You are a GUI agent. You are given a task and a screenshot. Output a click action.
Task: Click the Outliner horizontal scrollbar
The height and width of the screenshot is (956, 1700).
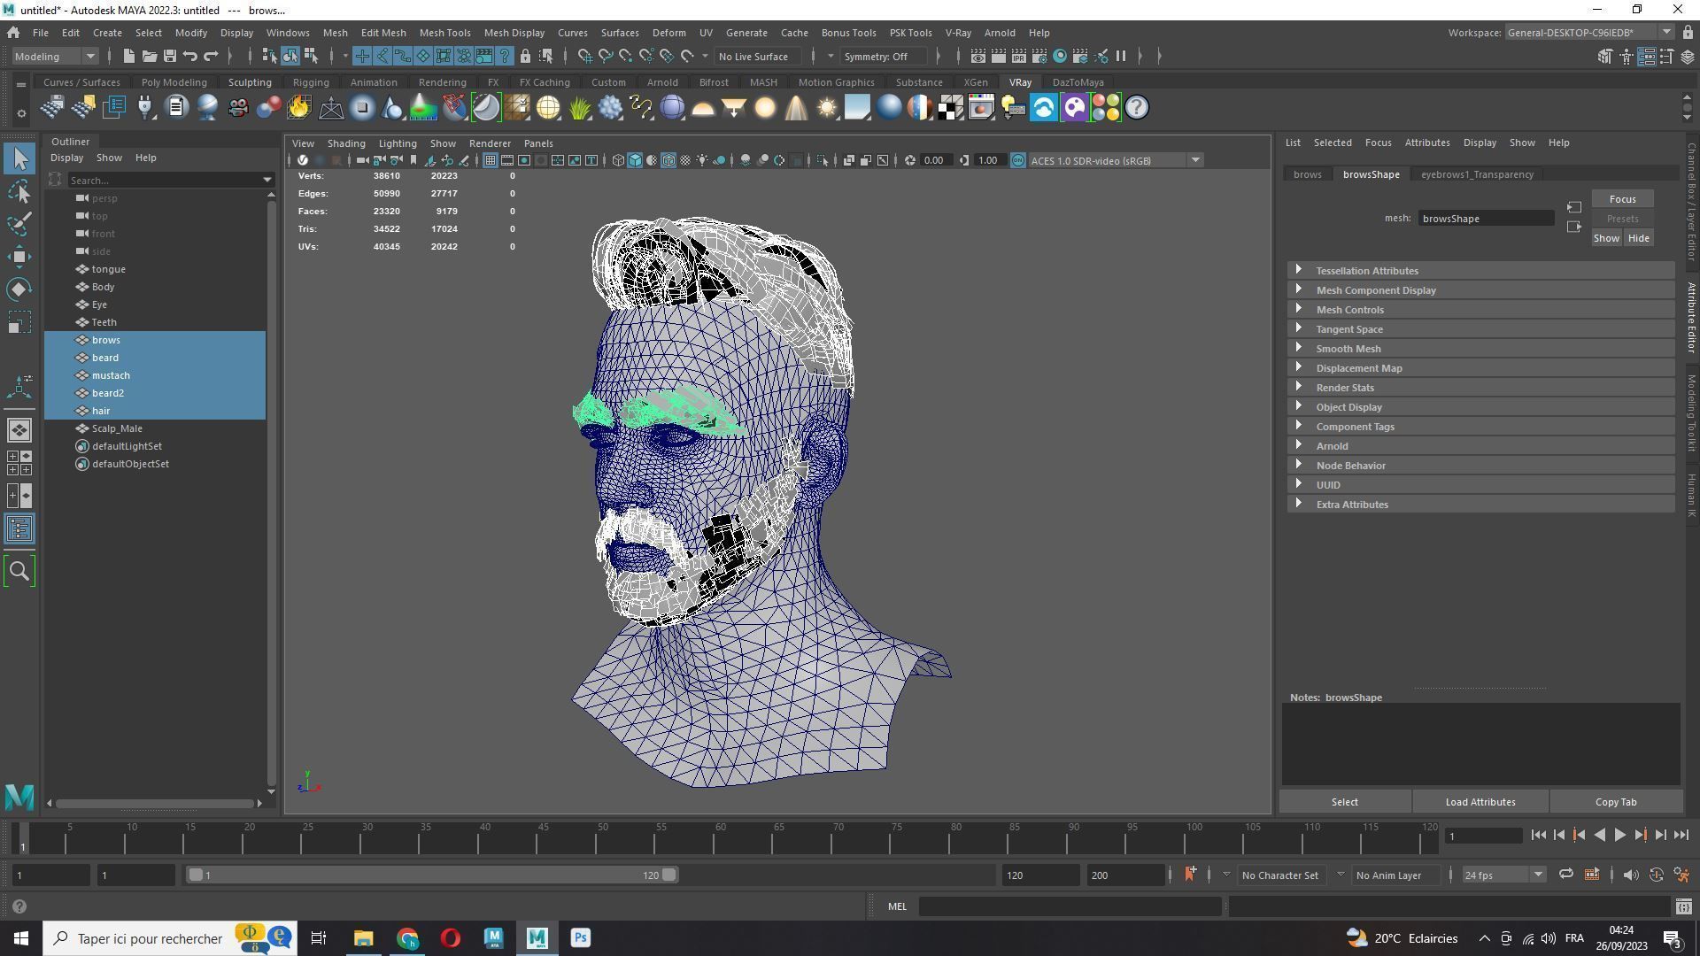click(x=154, y=803)
